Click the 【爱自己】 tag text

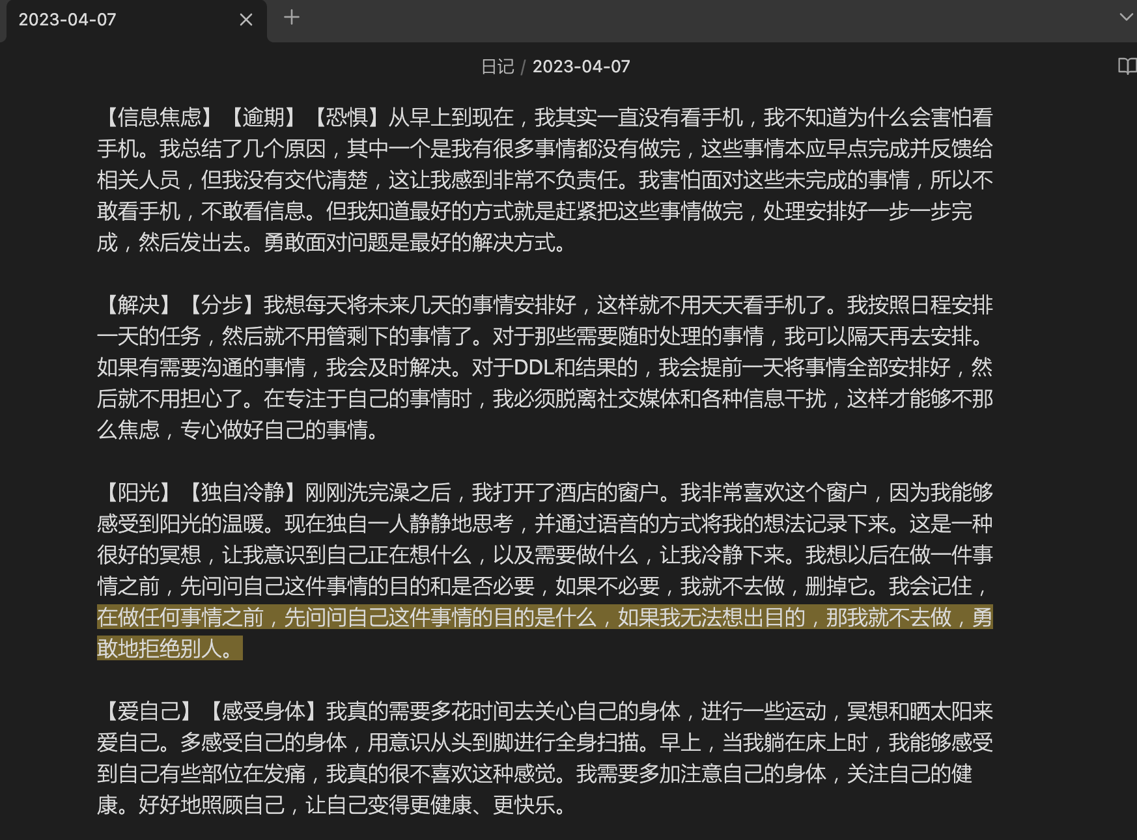[x=149, y=711]
